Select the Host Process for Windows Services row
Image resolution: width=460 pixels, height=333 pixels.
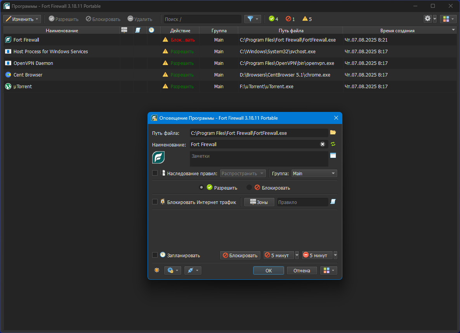(x=230, y=51)
